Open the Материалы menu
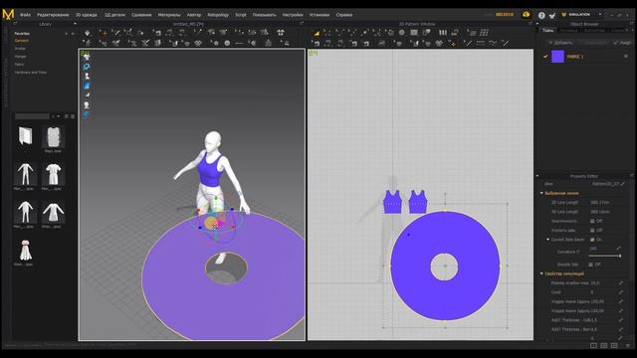This screenshot has width=637, height=358. [x=169, y=15]
